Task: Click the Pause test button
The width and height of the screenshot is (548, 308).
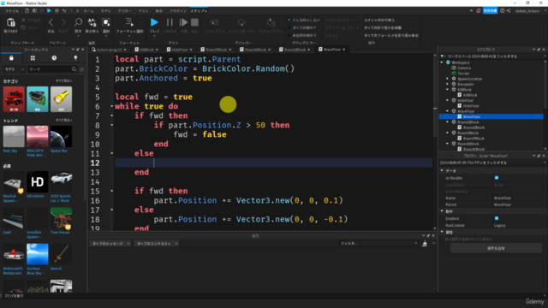Action: (x=170, y=23)
